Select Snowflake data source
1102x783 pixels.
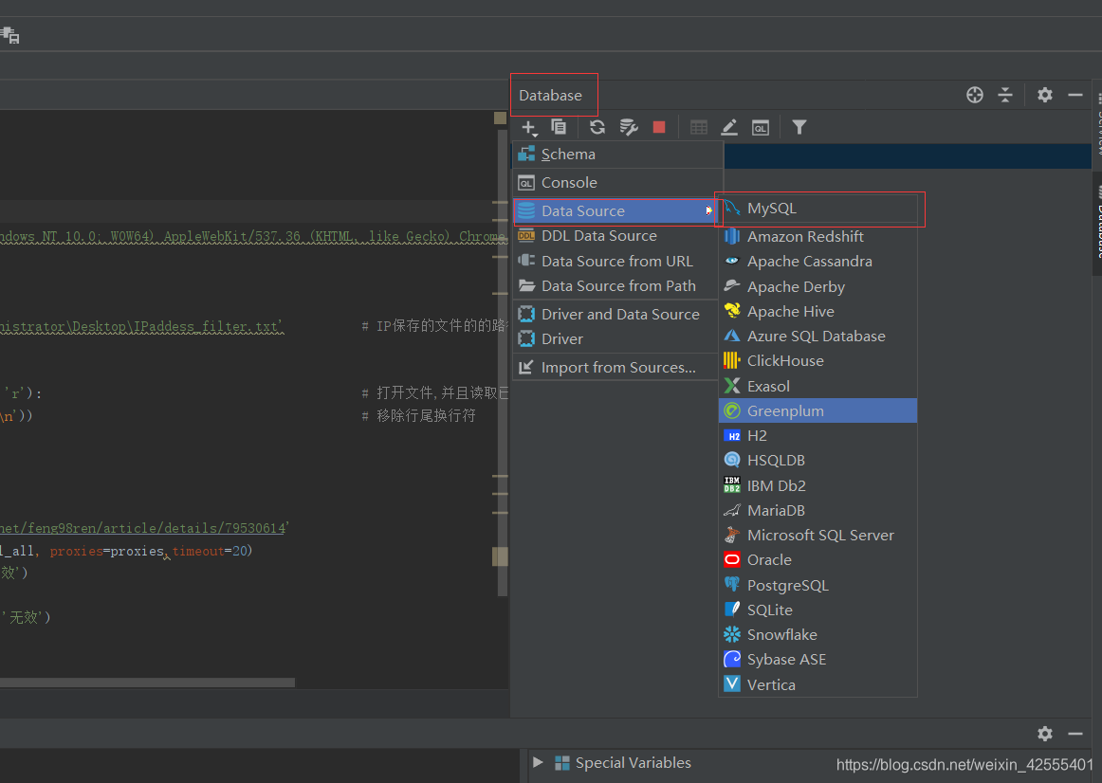click(818, 635)
